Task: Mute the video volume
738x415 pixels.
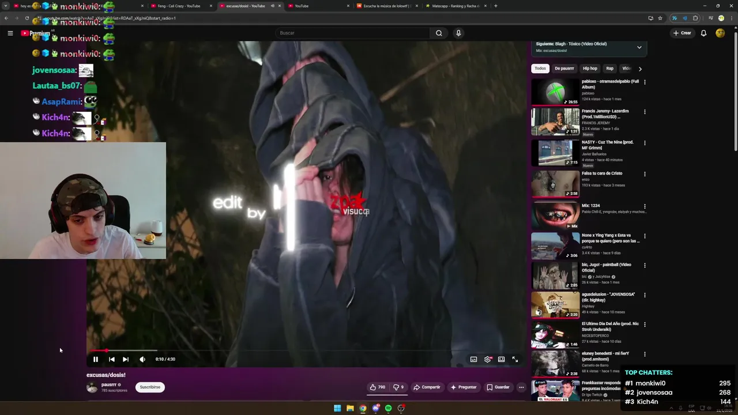Action: point(142,359)
